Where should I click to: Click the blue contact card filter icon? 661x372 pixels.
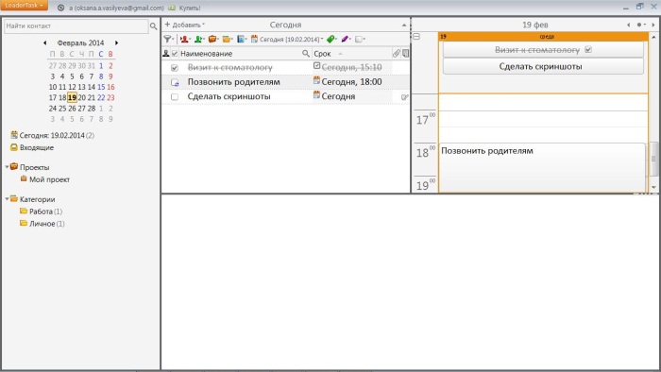click(242, 39)
